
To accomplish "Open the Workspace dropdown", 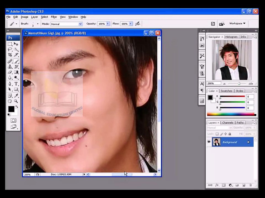I will 237,23.
